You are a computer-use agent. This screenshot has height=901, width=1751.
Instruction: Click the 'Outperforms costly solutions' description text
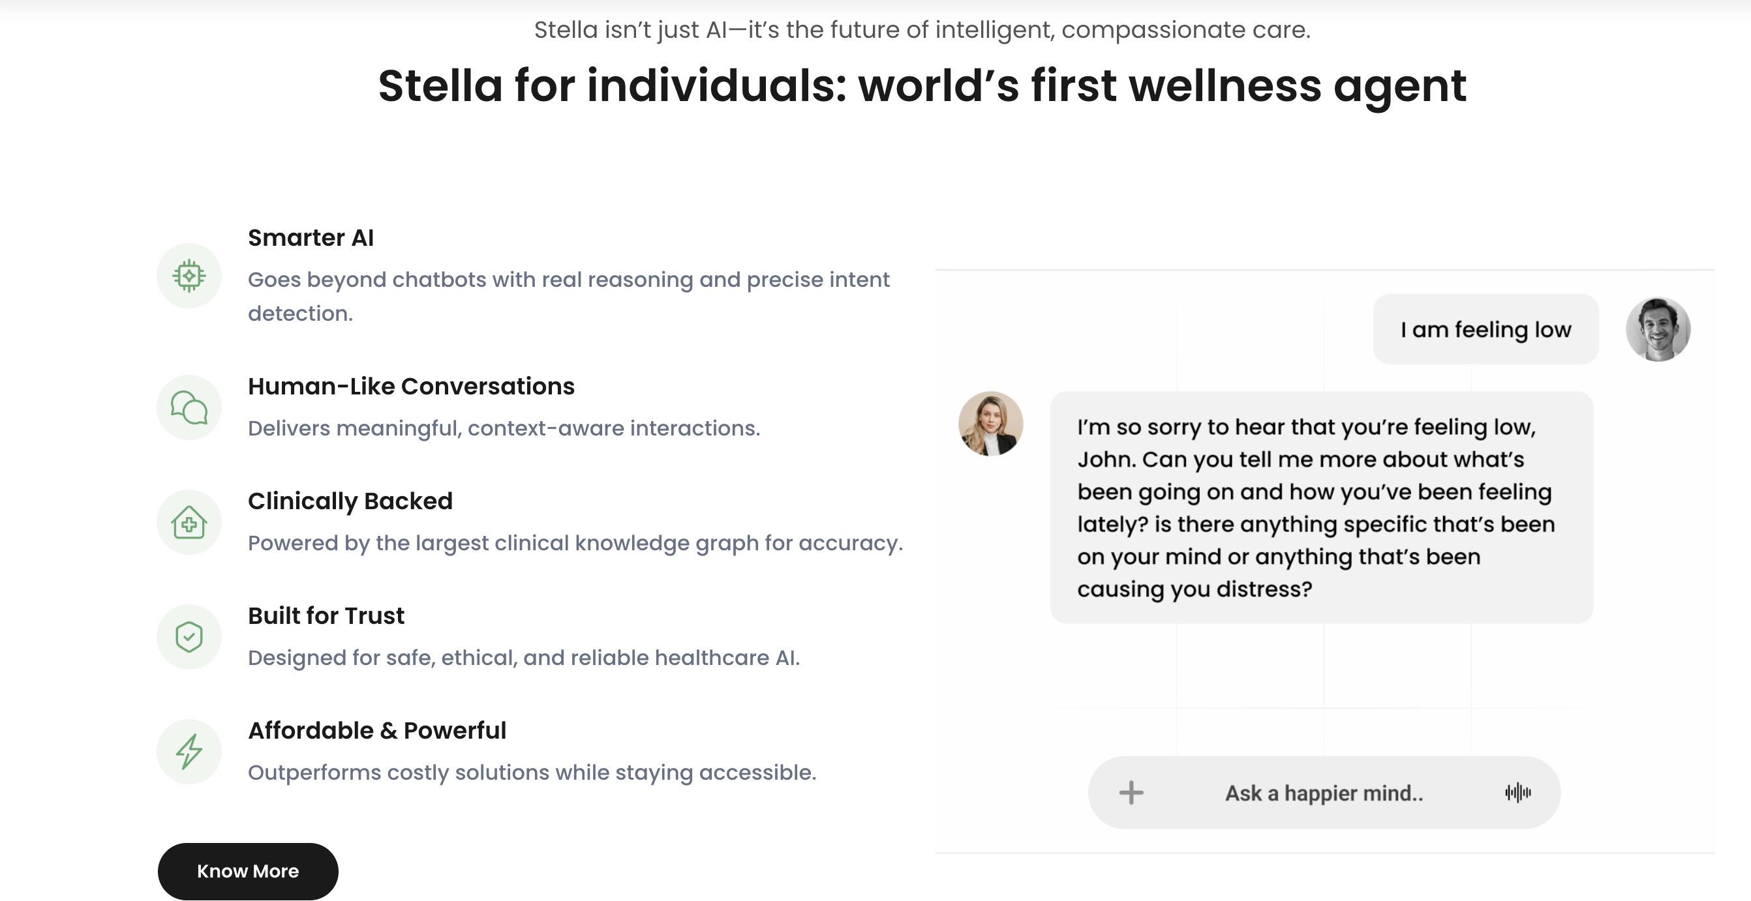[x=532, y=773]
